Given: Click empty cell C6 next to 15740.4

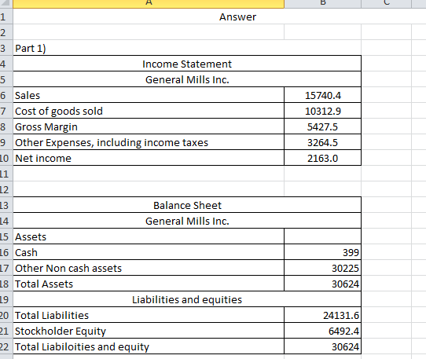Looking at the screenshot, I should point(387,95).
